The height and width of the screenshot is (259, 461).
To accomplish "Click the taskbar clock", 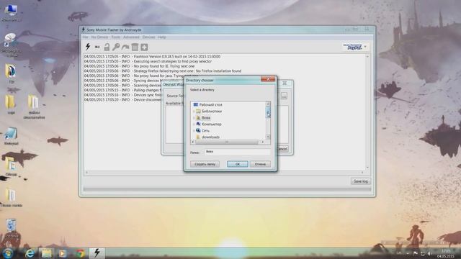I will 446,253.
